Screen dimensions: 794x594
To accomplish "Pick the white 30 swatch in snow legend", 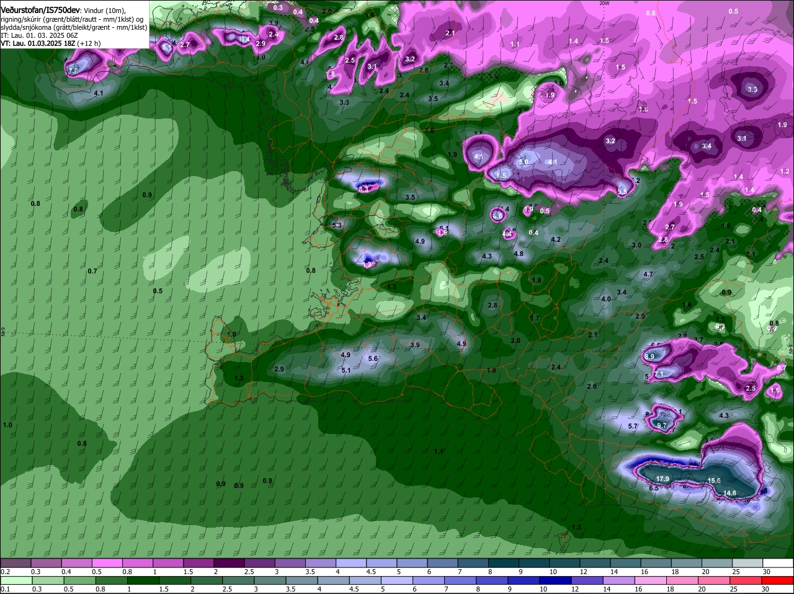I will pos(778,562).
